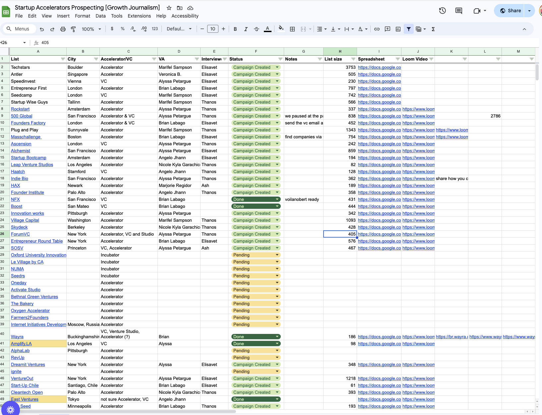Open ForumVC row Loom video link
This screenshot has width=542, height=415.
click(x=418, y=234)
